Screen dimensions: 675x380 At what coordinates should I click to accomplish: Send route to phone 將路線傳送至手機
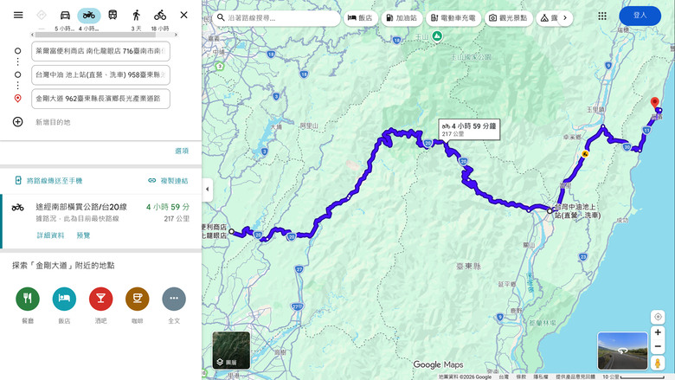[48, 180]
